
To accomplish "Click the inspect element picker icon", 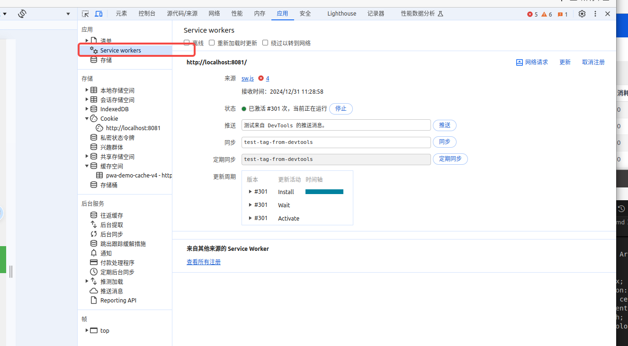I will pos(85,14).
